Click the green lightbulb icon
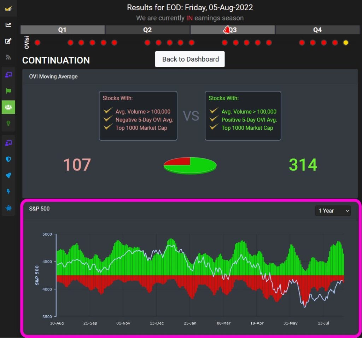This screenshot has width=362, height=338. [x=8, y=123]
